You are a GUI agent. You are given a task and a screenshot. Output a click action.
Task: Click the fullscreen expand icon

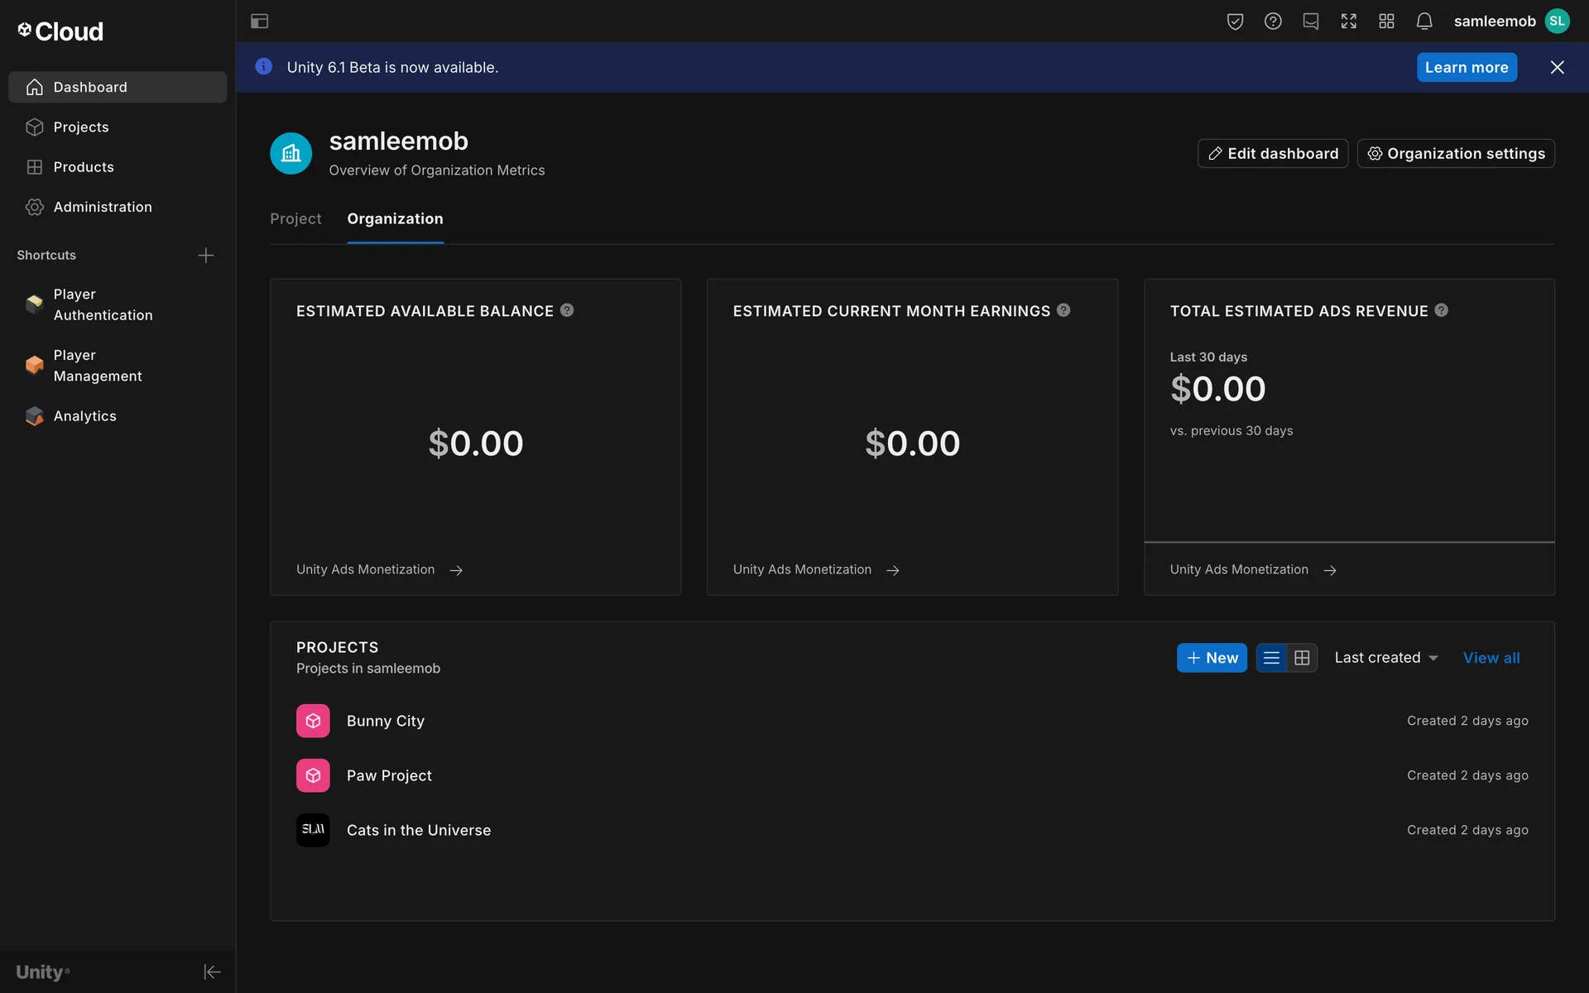[x=1348, y=22]
